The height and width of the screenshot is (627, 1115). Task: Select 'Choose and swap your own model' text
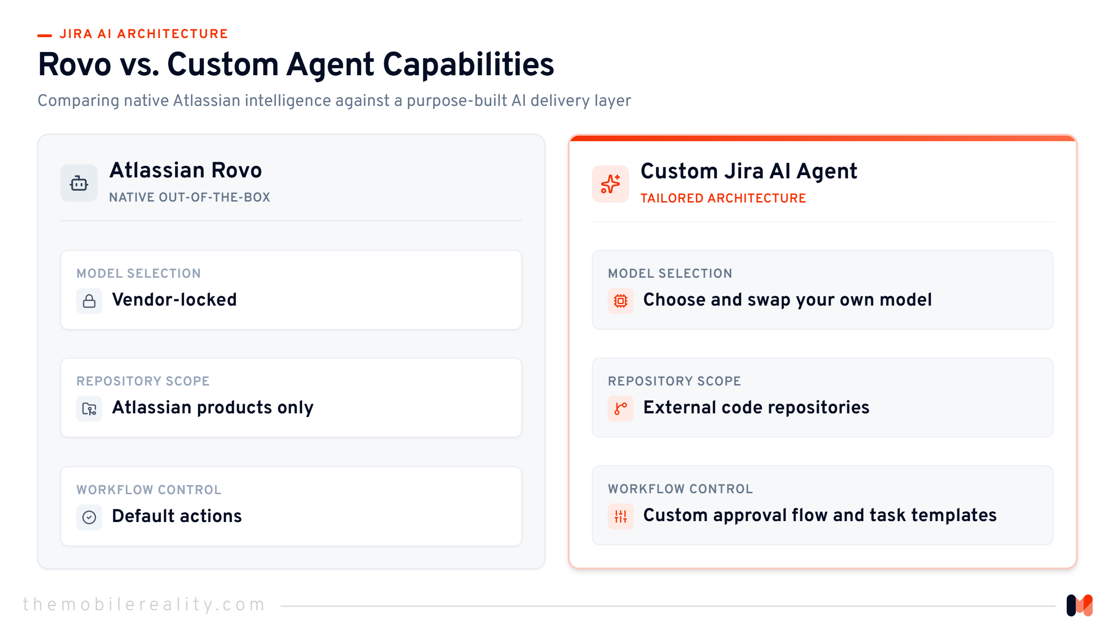tap(787, 300)
